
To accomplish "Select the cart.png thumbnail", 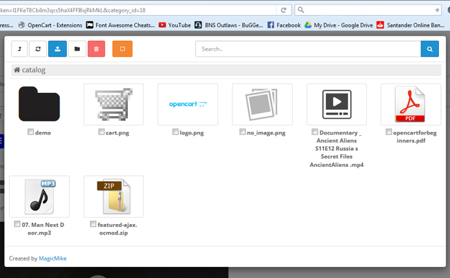I will pos(114,104).
